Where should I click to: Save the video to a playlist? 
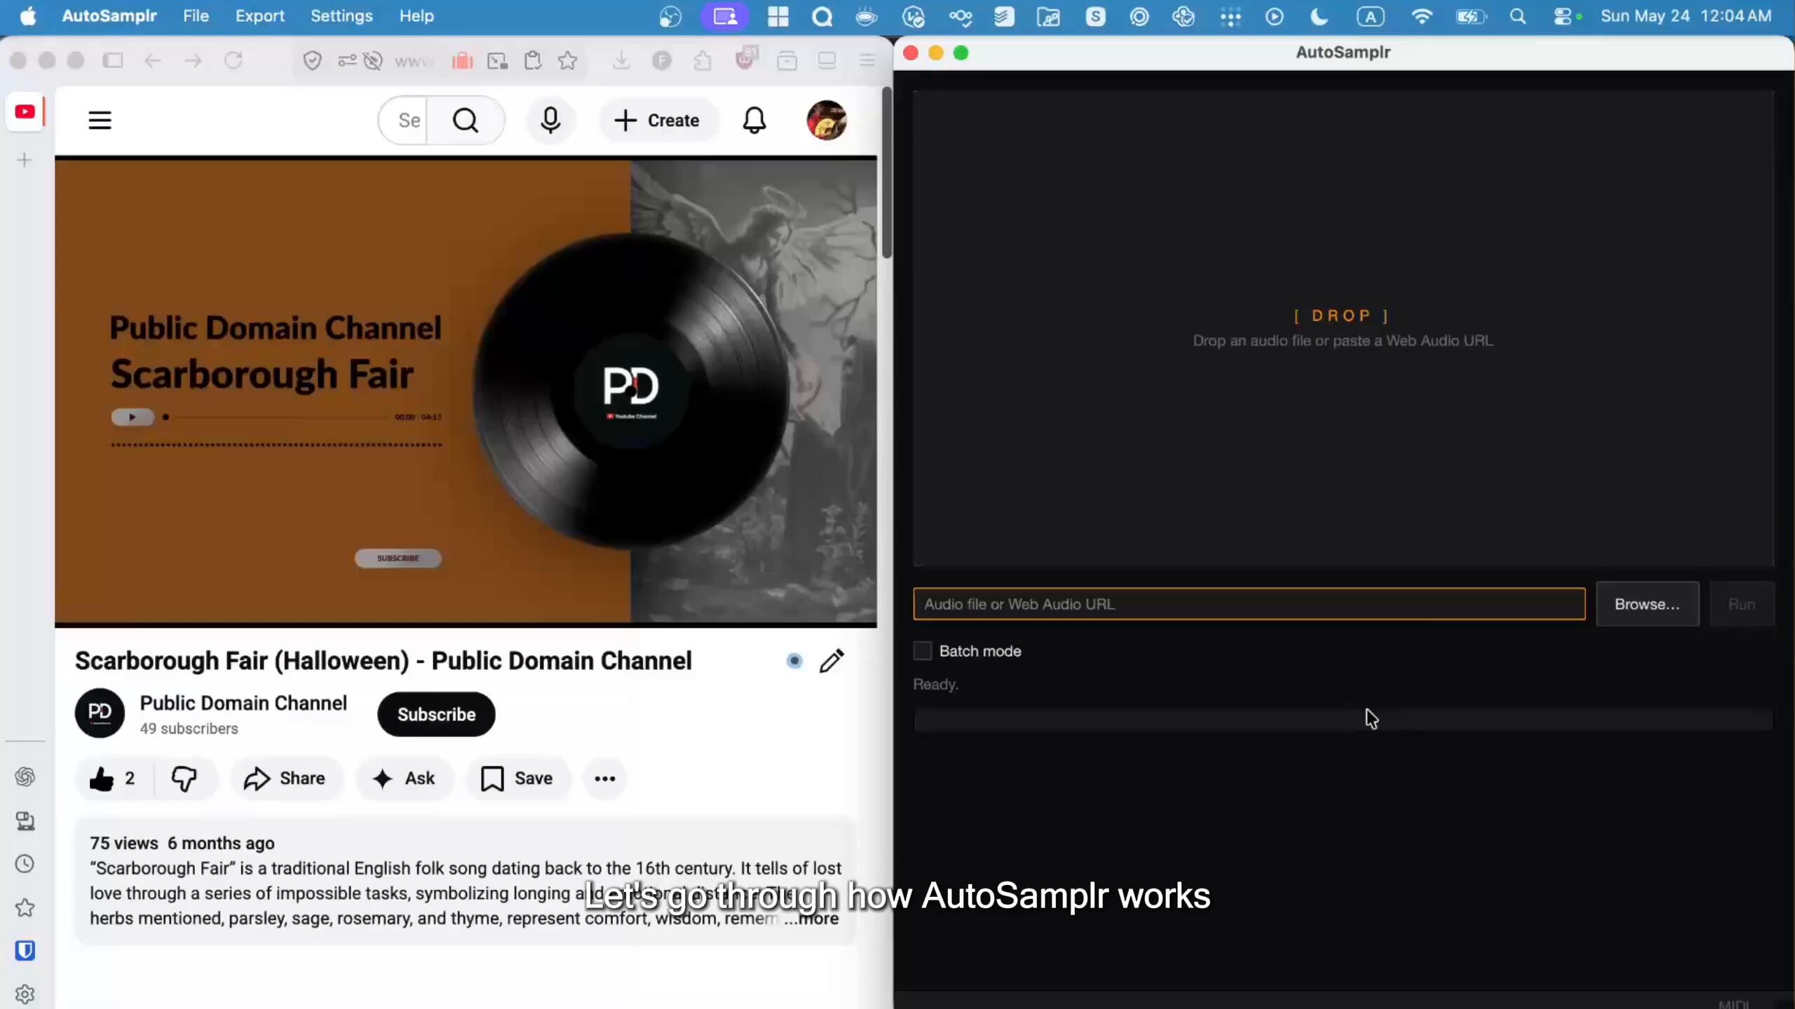coord(517,778)
